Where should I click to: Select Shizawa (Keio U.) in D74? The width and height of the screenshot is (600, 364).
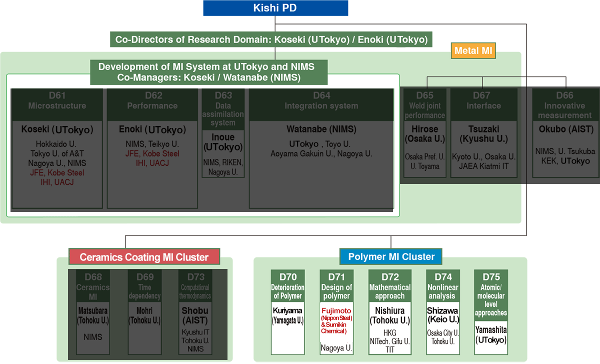tap(443, 315)
